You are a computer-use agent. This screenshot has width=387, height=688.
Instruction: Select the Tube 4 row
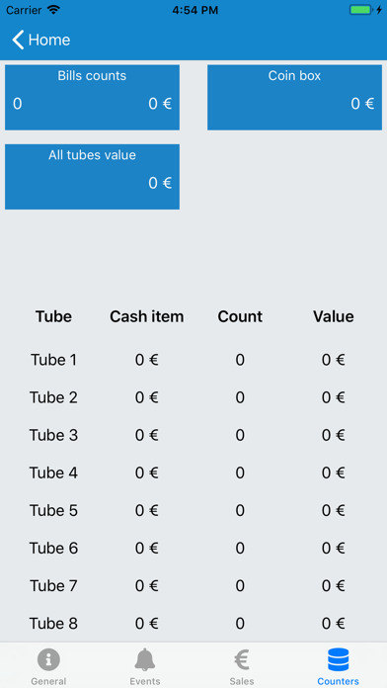(x=193, y=473)
